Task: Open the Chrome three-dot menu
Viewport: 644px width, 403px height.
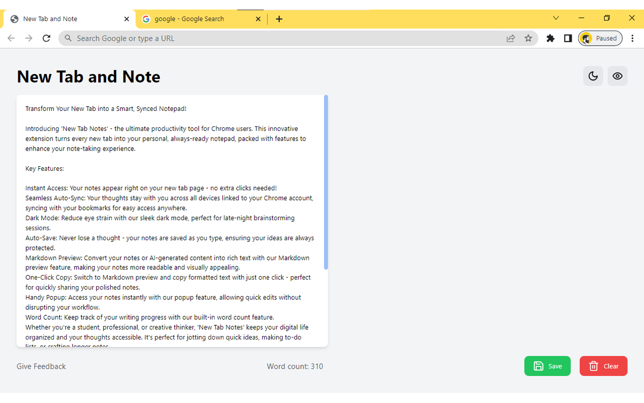Action: [632, 38]
